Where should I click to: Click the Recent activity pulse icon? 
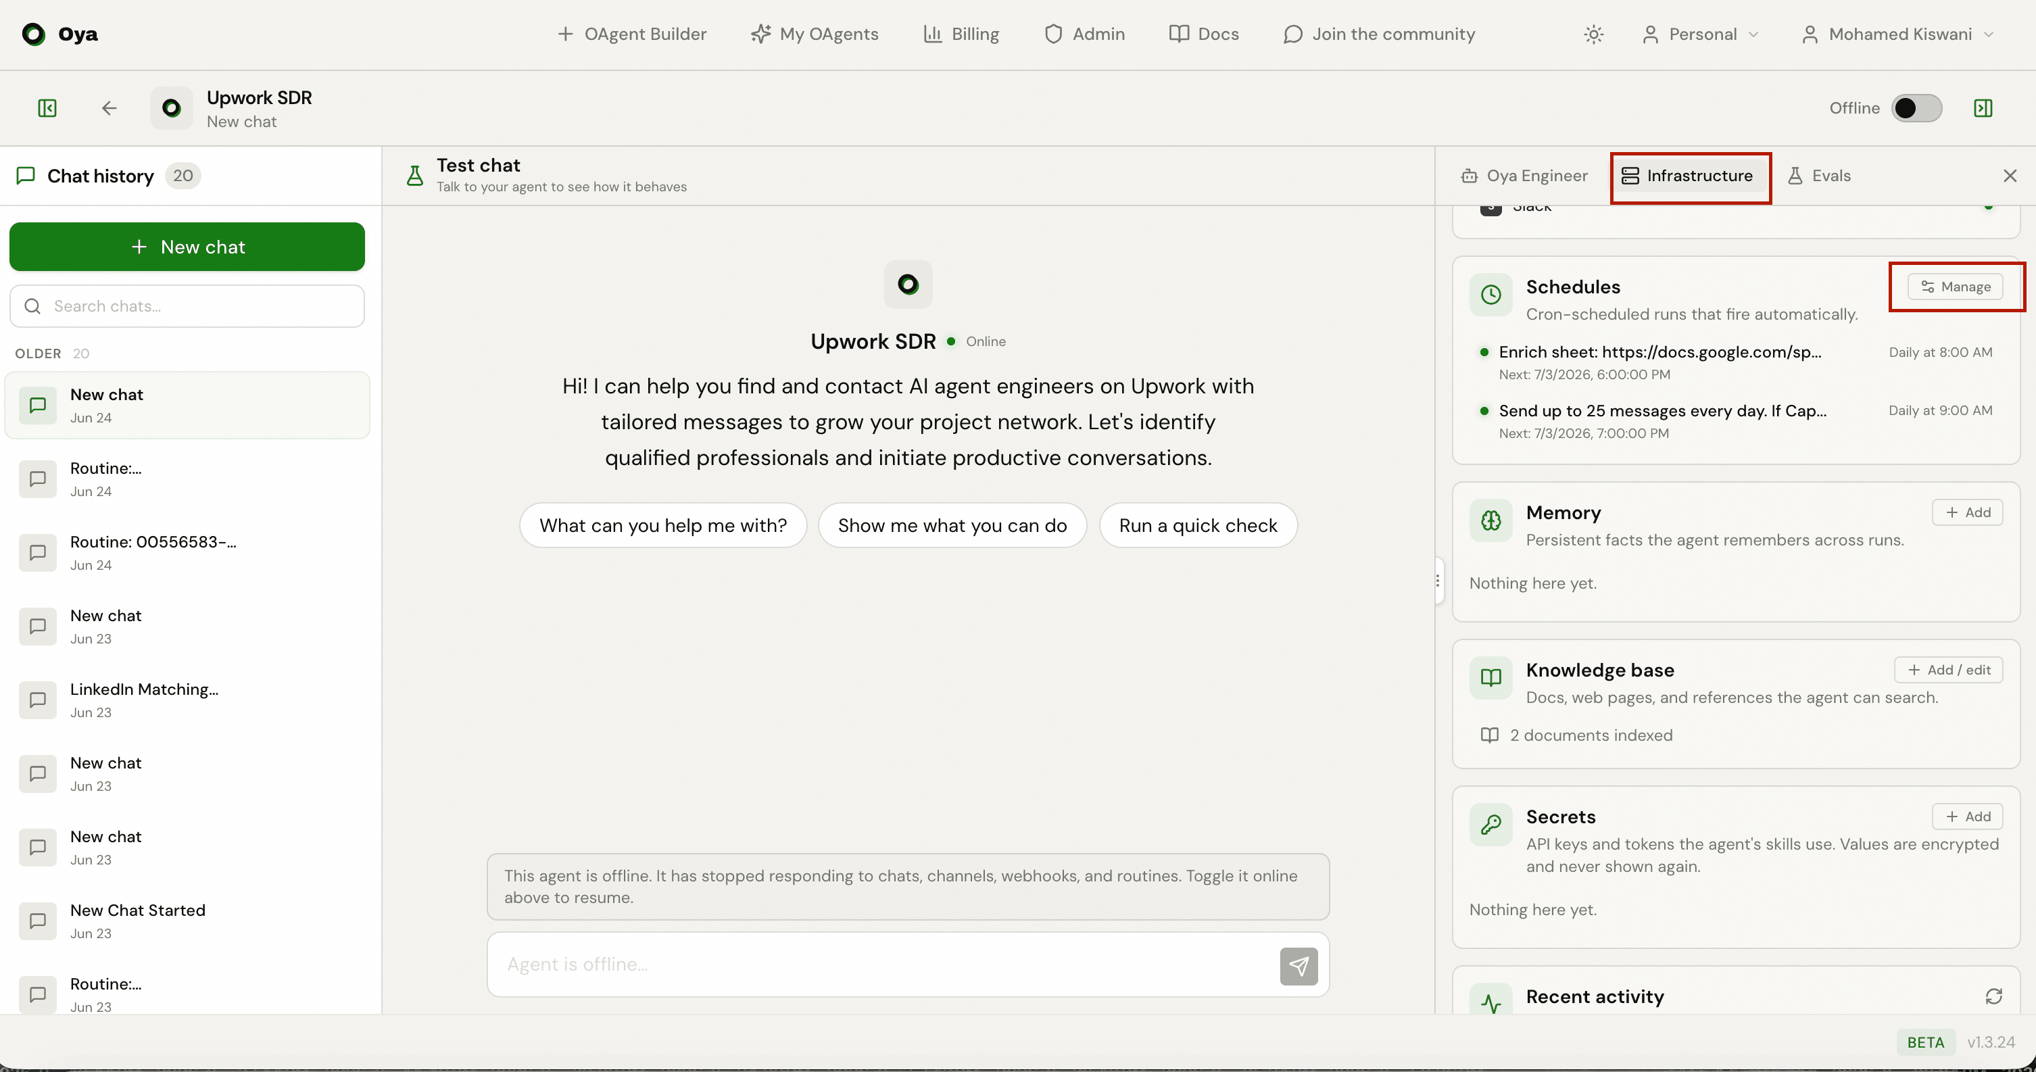(x=1490, y=1000)
